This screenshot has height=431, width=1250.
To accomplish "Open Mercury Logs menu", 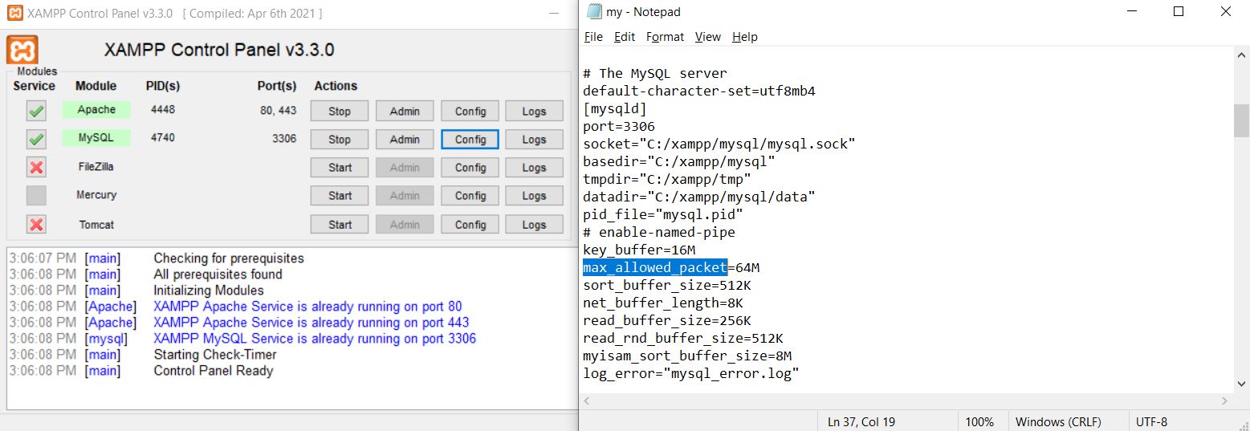I will tap(534, 196).
